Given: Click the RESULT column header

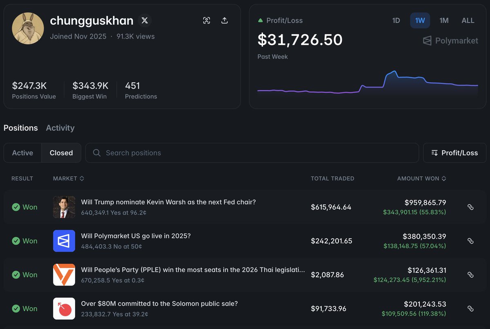Looking at the screenshot, I should [x=22, y=178].
